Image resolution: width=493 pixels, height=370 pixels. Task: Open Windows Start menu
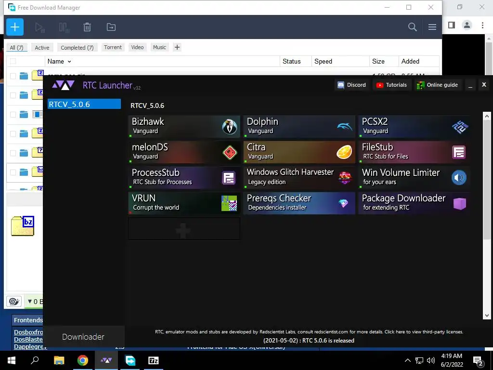12,360
